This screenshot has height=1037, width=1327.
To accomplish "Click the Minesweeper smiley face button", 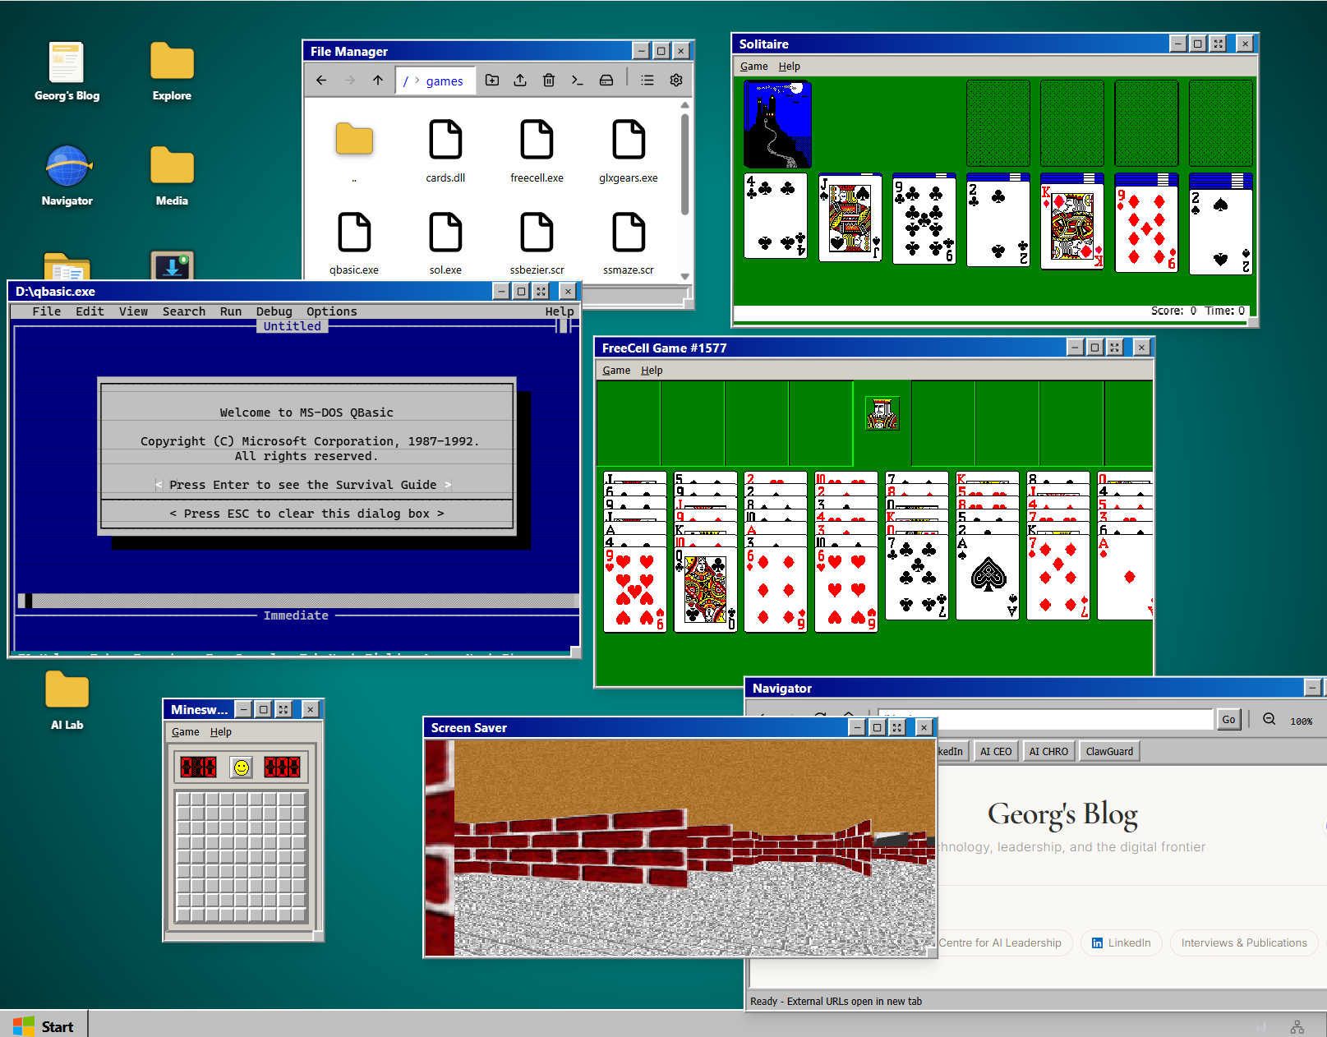I will [242, 767].
